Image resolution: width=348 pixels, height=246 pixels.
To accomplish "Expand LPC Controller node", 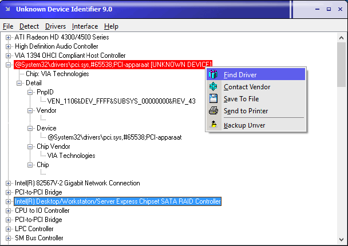I will (8, 229).
